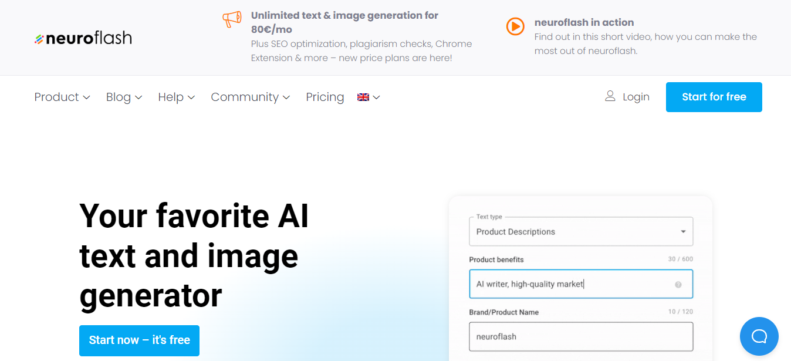Open the chat support bubble
The image size is (791, 361).
[x=759, y=336]
